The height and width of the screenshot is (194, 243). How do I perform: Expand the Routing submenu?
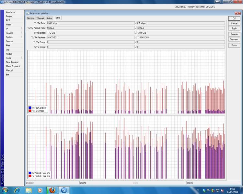click(x=13, y=33)
